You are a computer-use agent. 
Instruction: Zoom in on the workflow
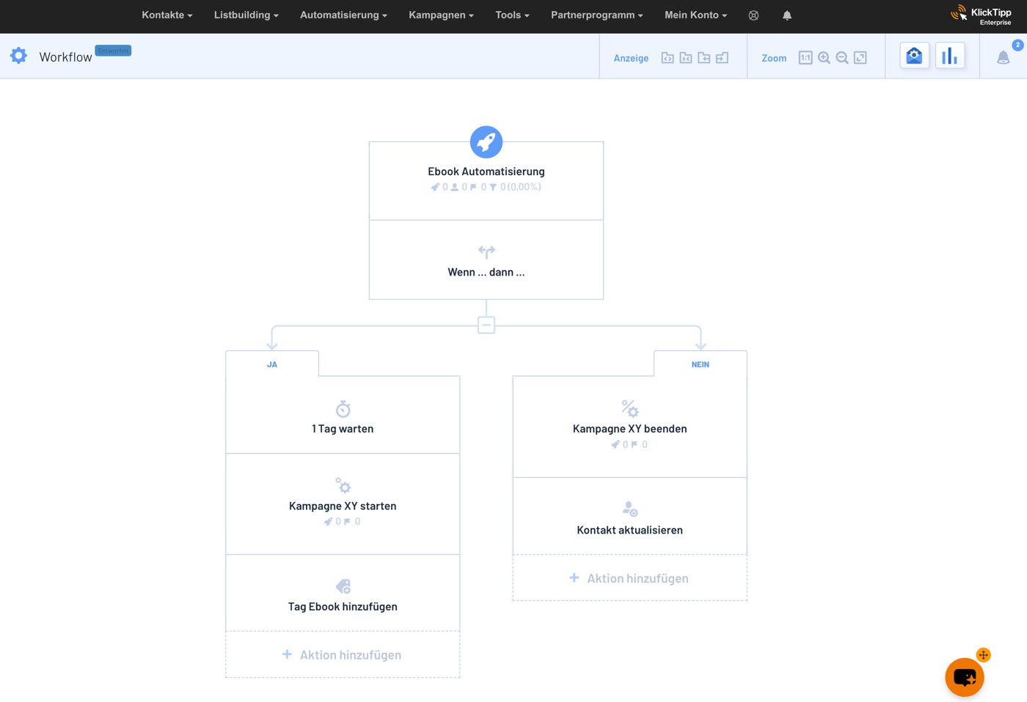click(x=824, y=58)
